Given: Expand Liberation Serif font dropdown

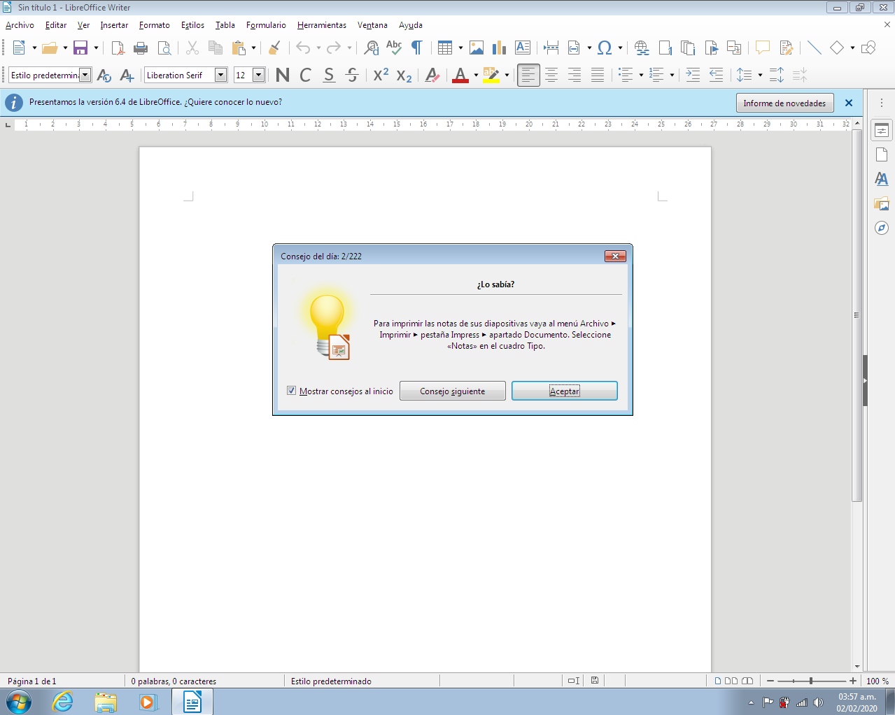Looking at the screenshot, I should coord(221,75).
